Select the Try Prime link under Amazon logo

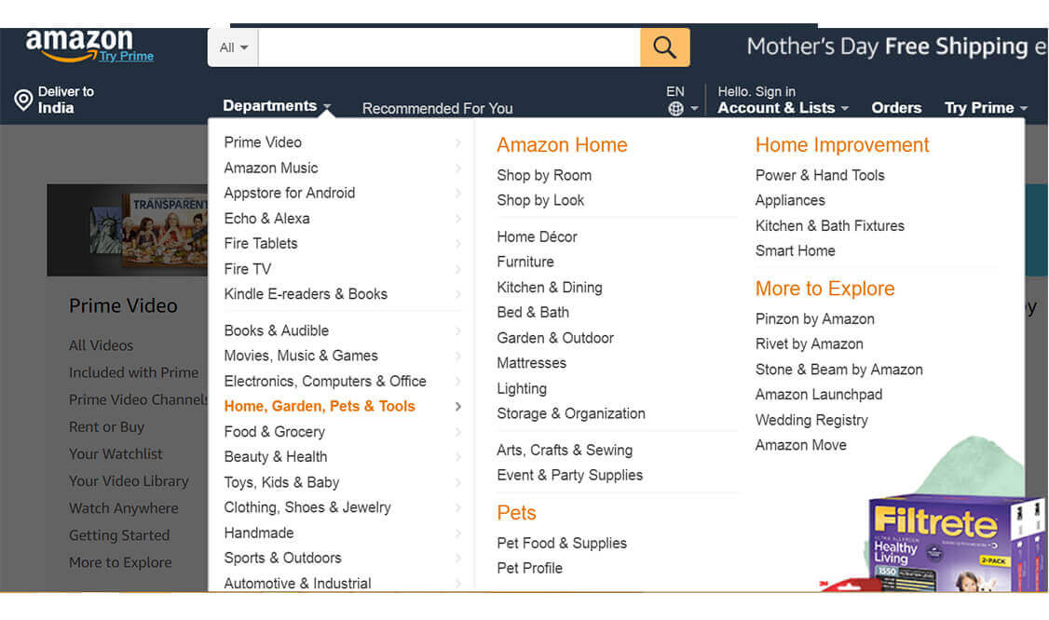point(127,56)
